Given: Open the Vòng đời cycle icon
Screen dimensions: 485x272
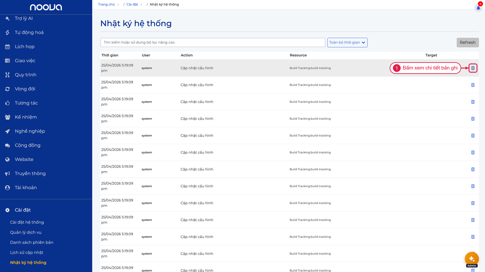Looking at the screenshot, I should coord(8,89).
